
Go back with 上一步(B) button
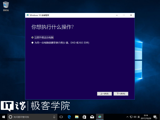pyautogui.click(x=104, y=94)
